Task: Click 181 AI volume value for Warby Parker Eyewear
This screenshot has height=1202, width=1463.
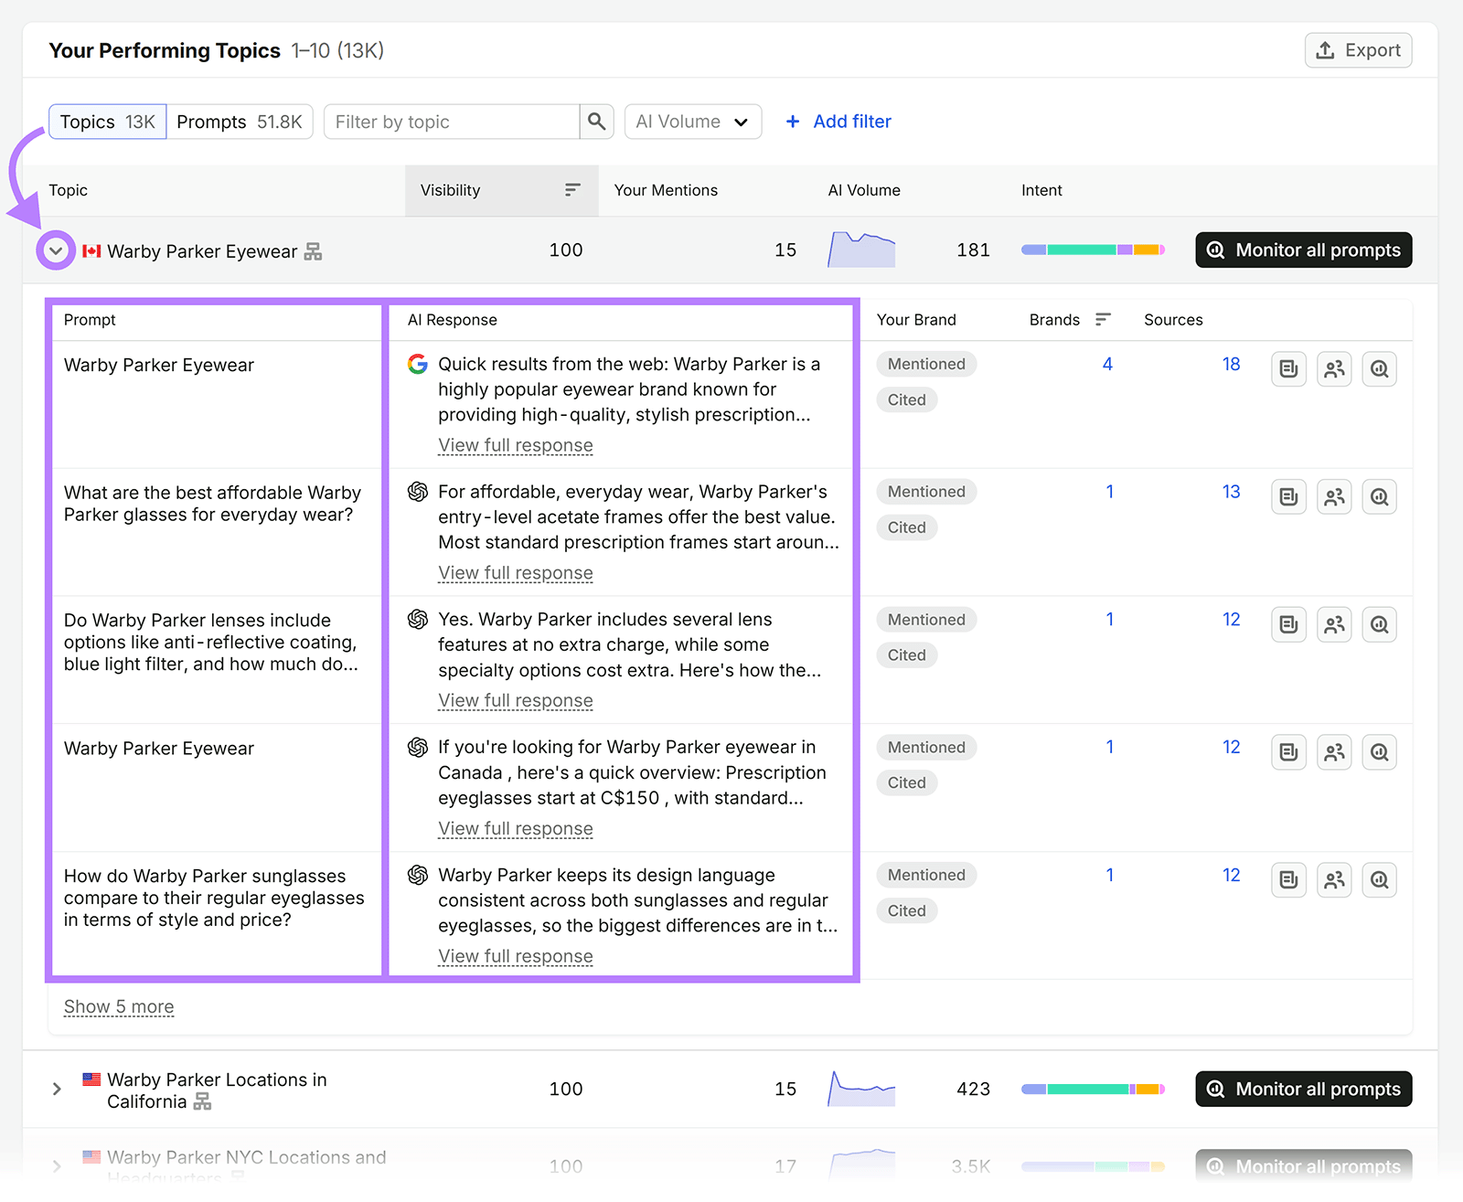Action: [x=973, y=250]
